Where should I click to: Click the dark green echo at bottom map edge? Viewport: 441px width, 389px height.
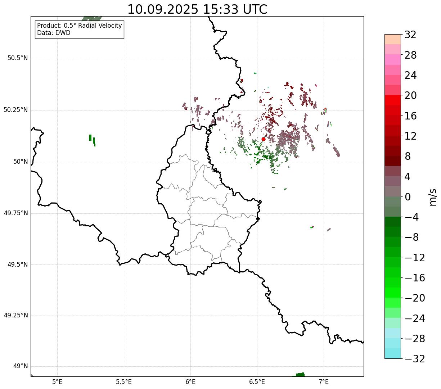(x=299, y=375)
